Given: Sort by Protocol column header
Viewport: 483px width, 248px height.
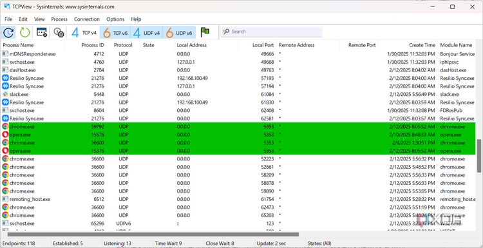Looking at the screenshot, I should coord(123,45).
